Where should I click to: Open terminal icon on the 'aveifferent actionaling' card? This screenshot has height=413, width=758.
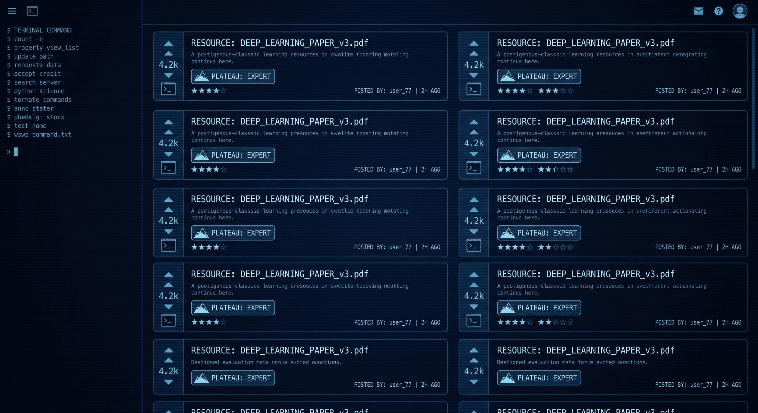pyautogui.click(x=474, y=321)
